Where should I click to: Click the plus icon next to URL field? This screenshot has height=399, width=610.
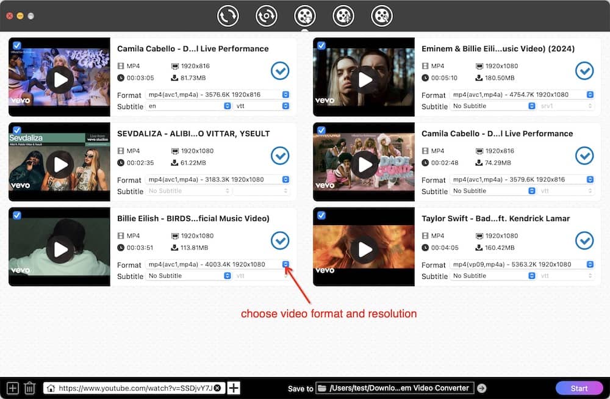[234, 388]
